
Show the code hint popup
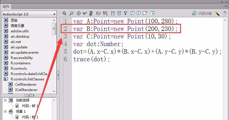click(99, 13)
